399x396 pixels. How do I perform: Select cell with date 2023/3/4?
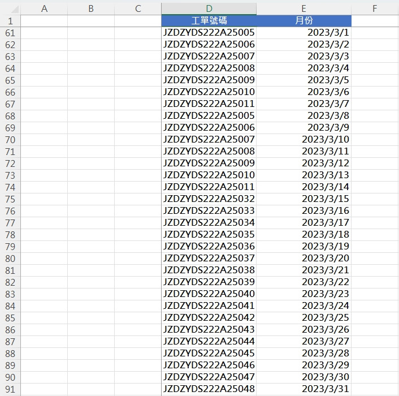click(x=304, y=68)
